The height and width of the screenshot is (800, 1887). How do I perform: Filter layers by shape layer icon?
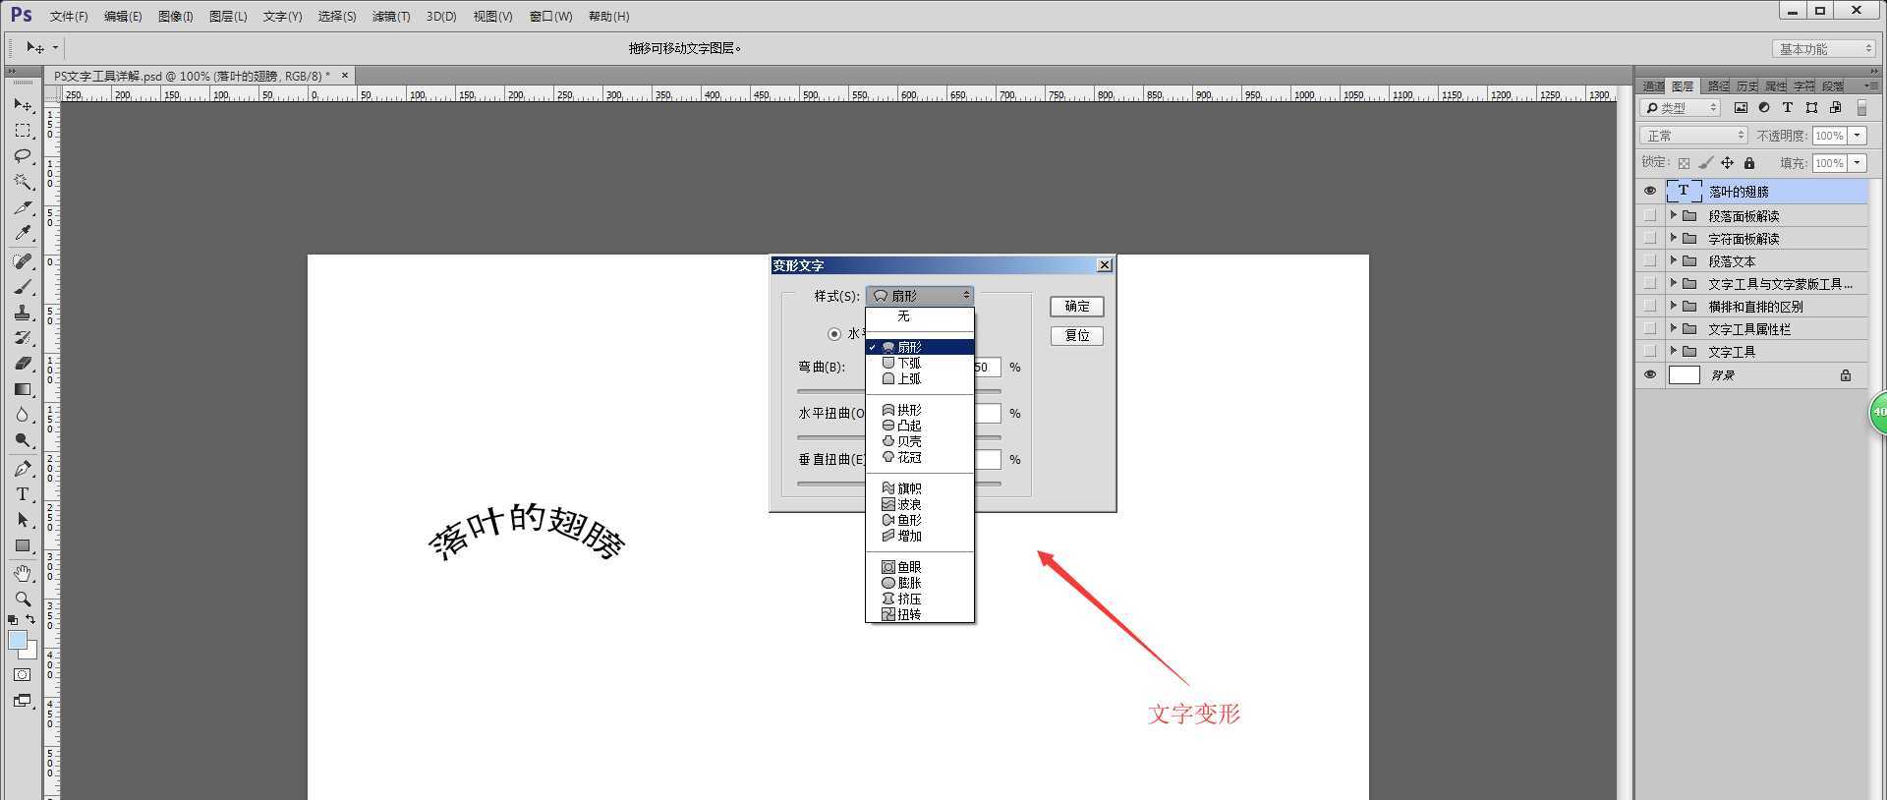click(1811, 108)
